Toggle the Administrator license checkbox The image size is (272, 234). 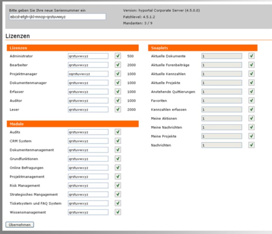click(x=118, y=56)
